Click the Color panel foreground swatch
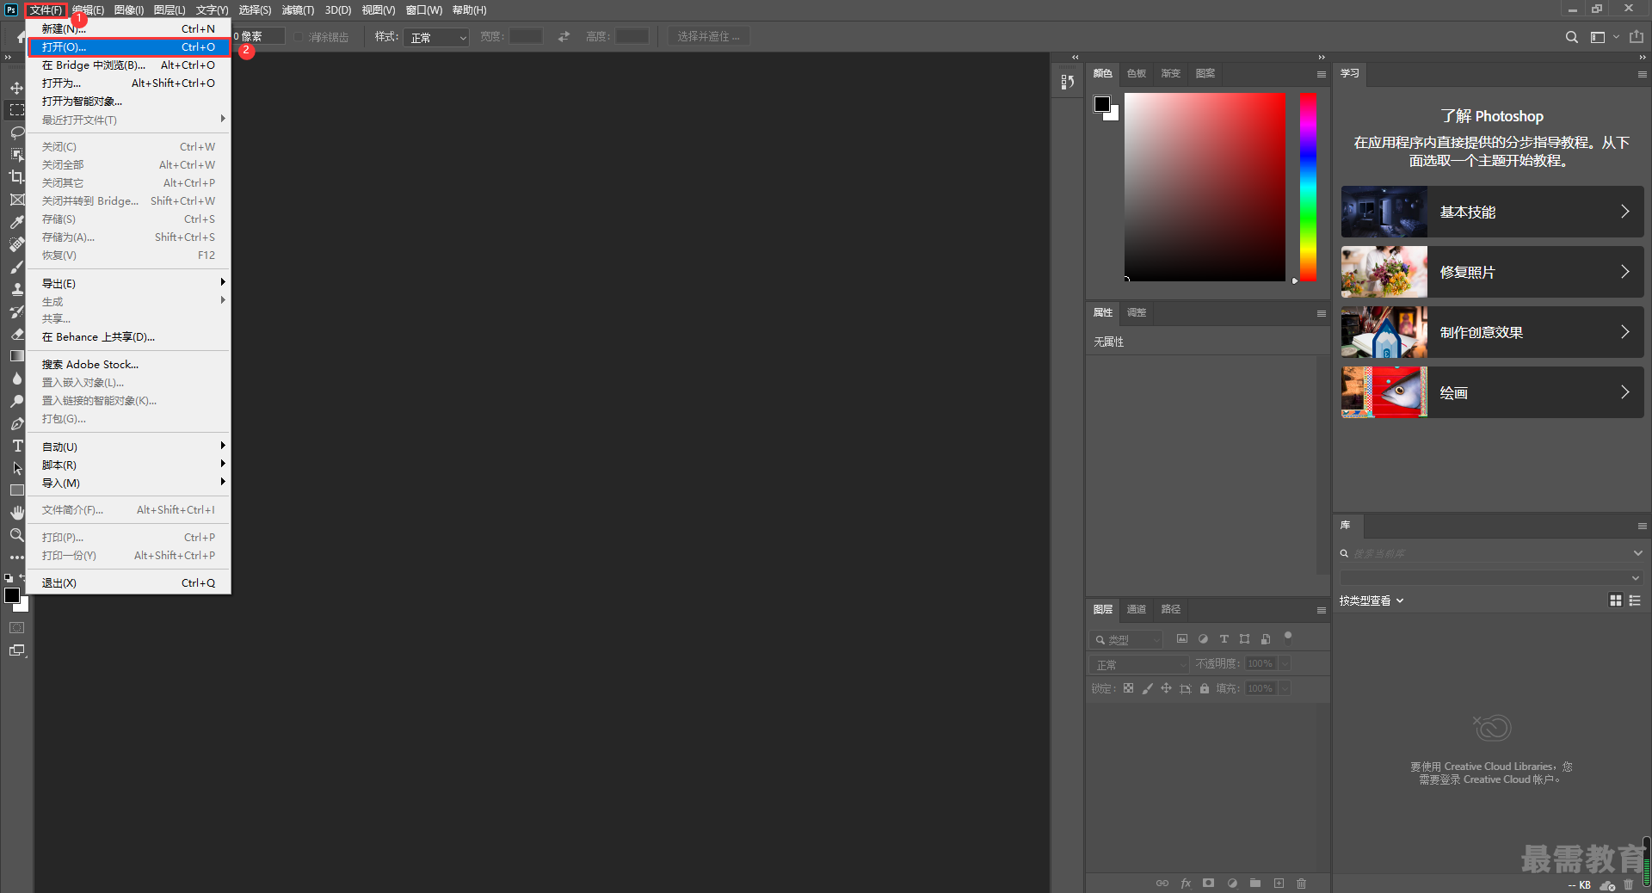This screenshot has width=1652, height=893. click(1101, 104)
